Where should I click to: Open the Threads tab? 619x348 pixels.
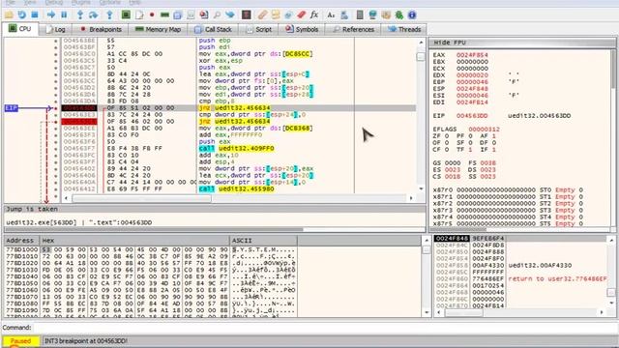tap(404, 29)
